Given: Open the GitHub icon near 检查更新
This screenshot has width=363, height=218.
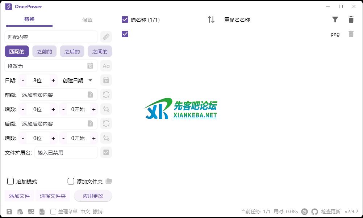Looking at the screenshot, I should tap(314, 212).
